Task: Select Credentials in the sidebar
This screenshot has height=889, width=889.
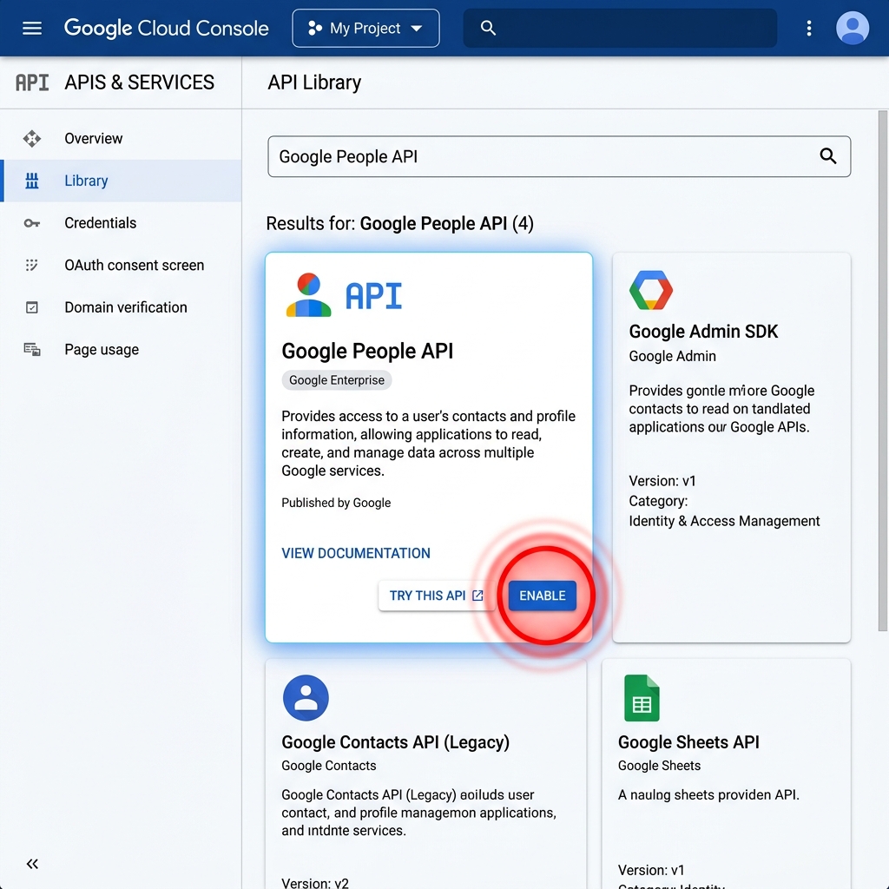Action: (100, 223)
